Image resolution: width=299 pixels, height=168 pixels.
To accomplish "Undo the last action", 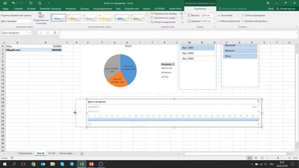I will click(x=13, y=3).
